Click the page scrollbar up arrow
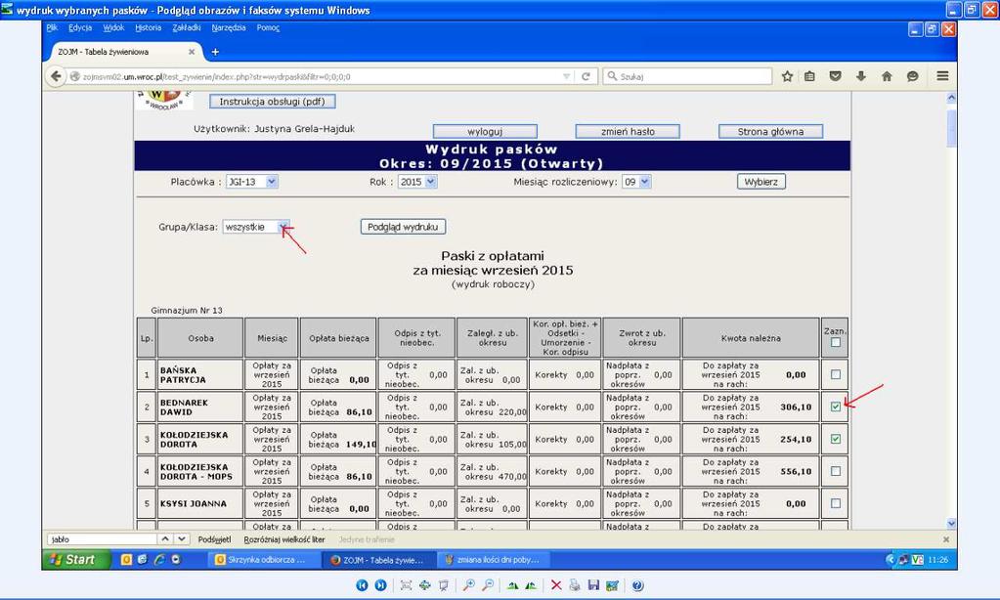Viewport: 1000px width, 600px height. [951, 98]
